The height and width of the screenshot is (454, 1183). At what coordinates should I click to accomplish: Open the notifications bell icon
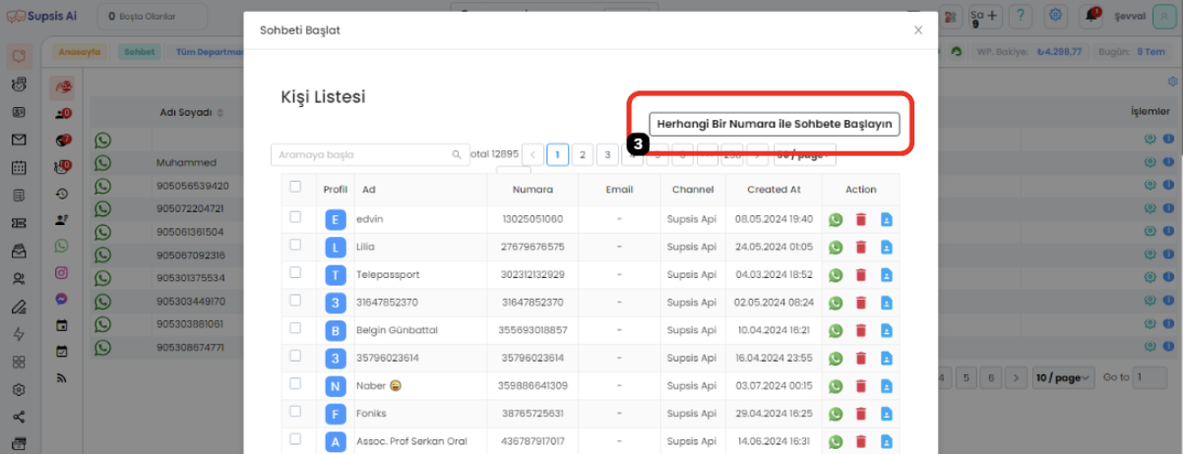click(1092, 15)
